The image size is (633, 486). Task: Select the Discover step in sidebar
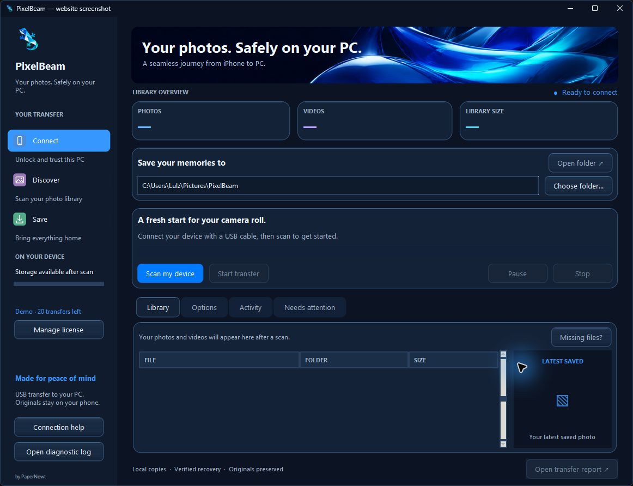pos(59,180)
